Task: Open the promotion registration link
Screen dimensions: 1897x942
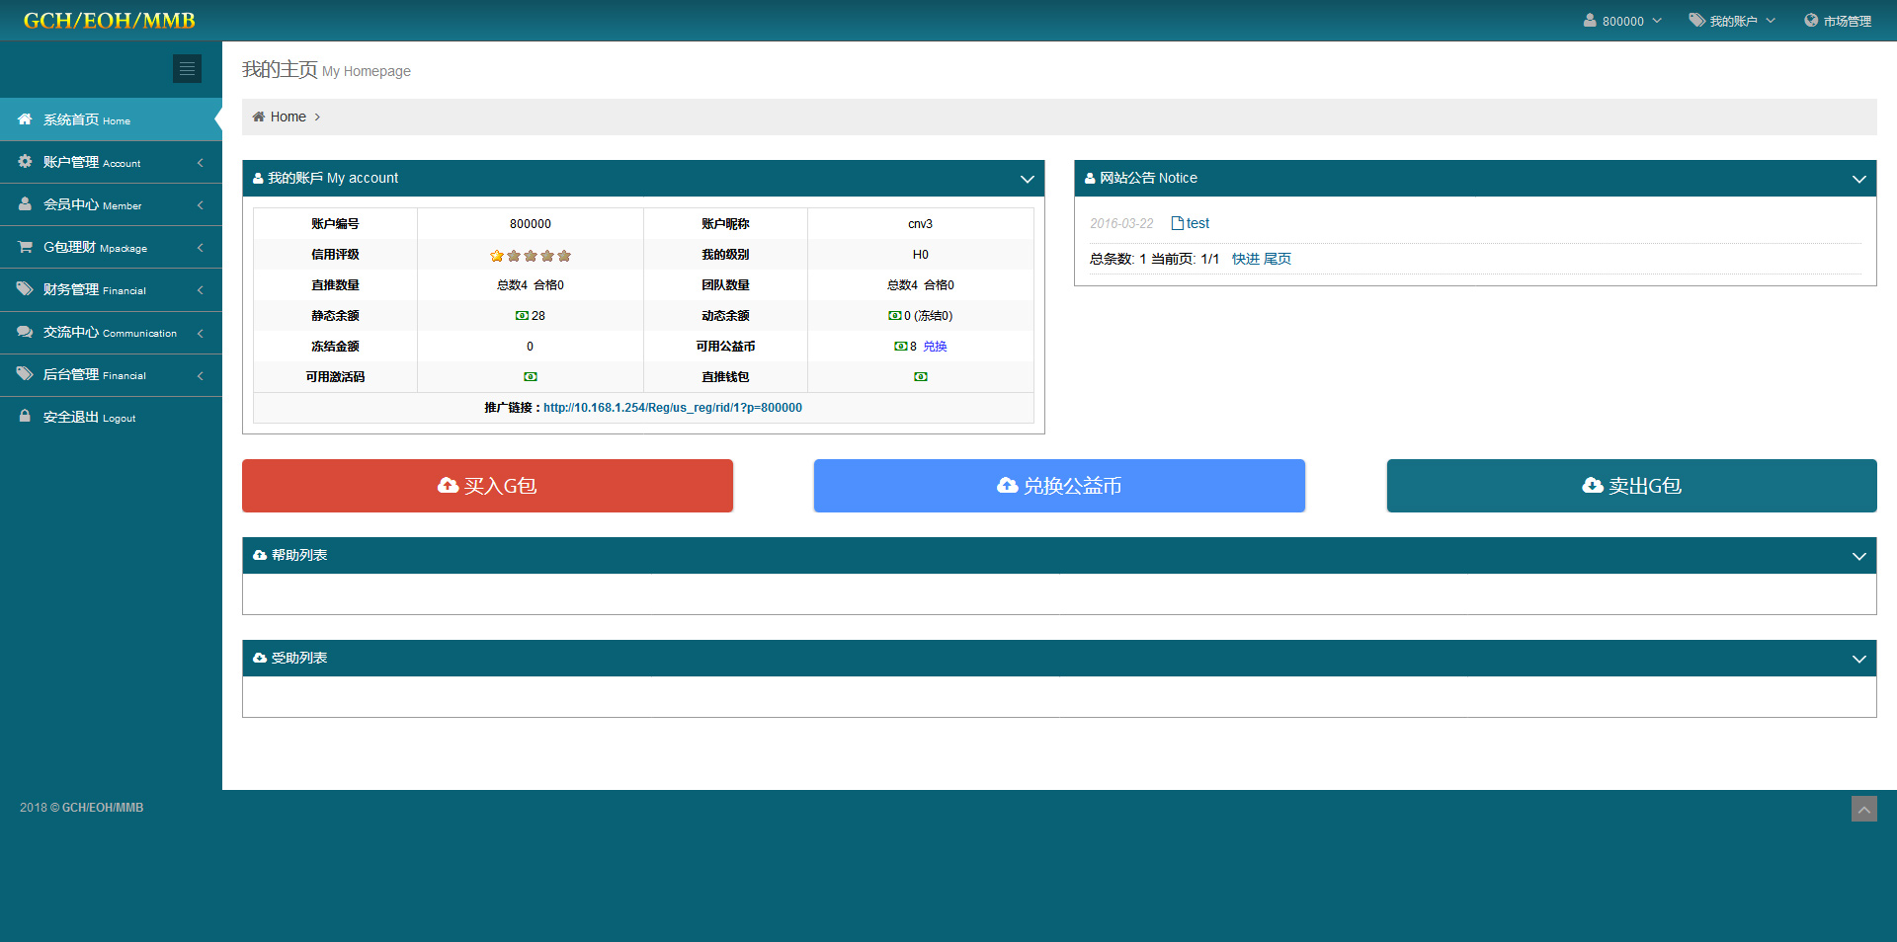Action: point(672,408)
